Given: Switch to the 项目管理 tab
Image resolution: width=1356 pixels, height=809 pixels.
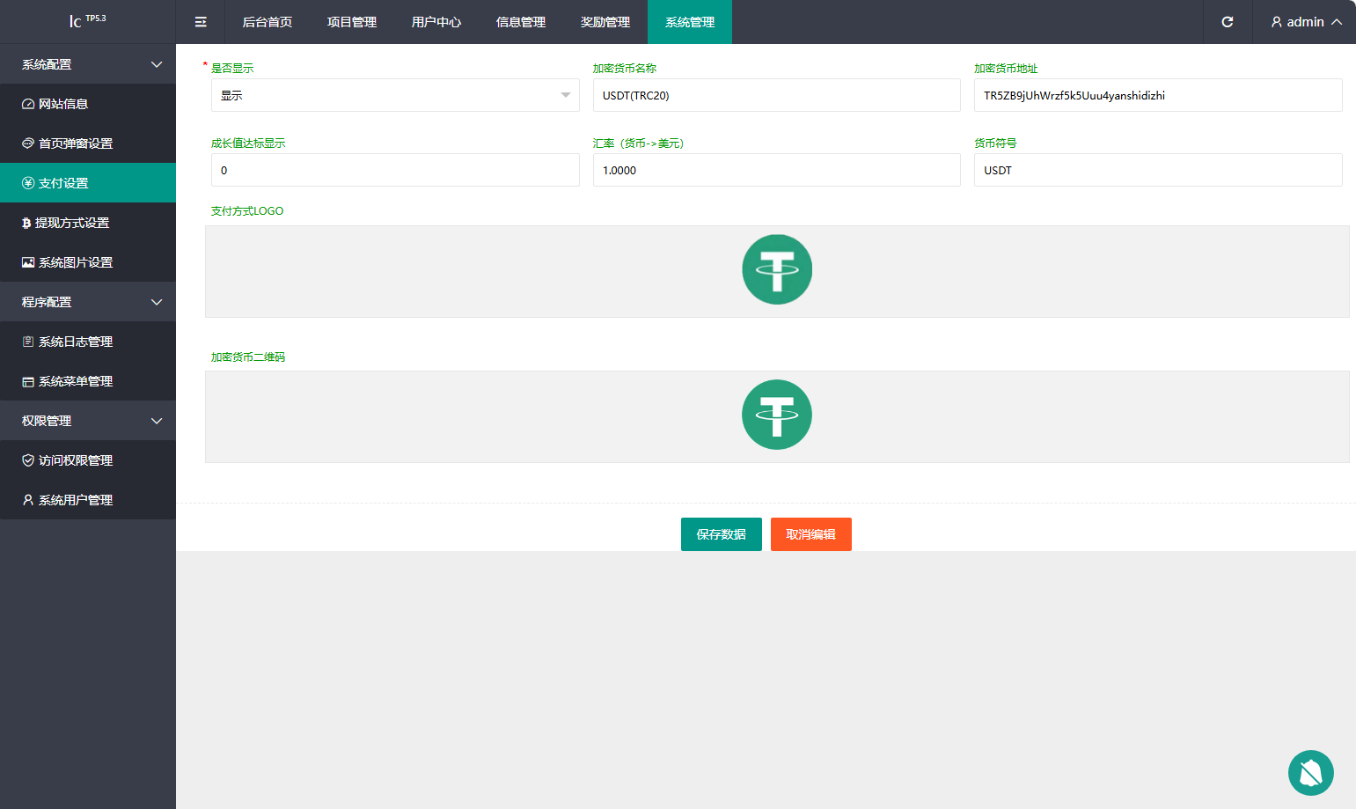Looking at the screenshot, I should (352, 22).
